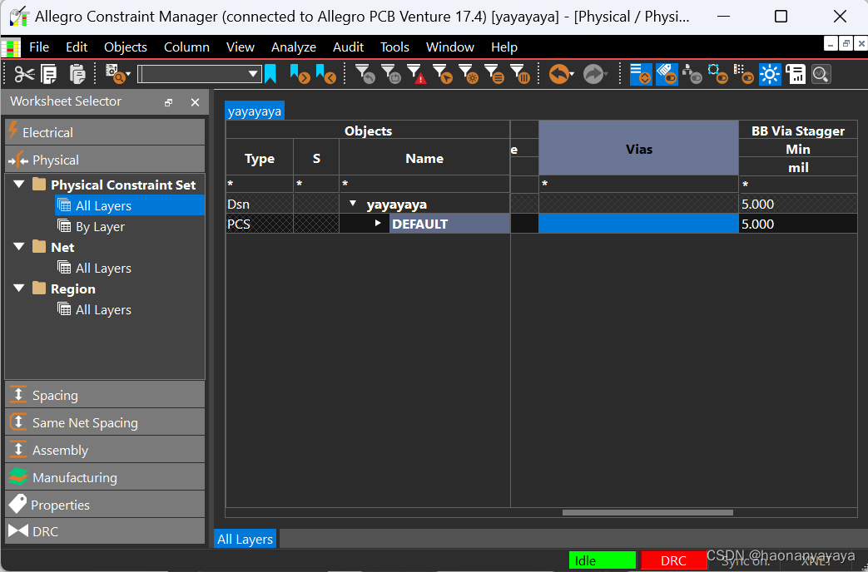Click the Cut scissors toolbar icon
Image resolution: width=868 pixels, height=572 pixels.
(x=24, y=74)
